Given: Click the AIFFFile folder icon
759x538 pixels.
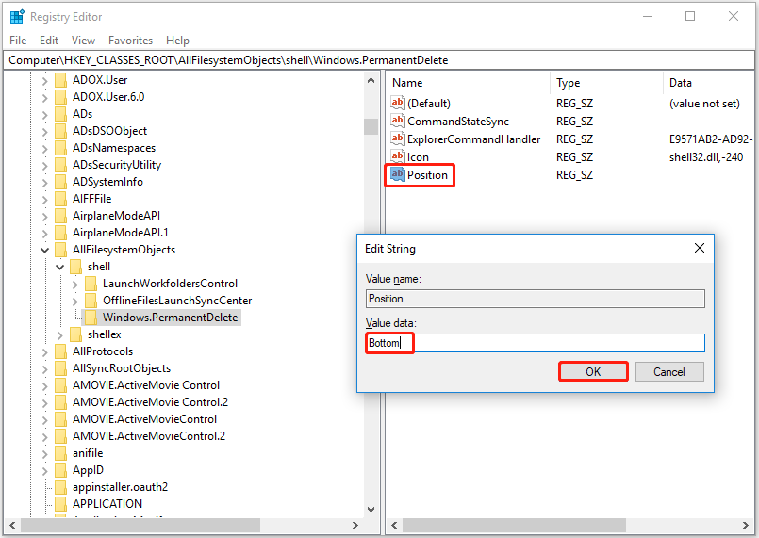Looking at the screenshot, I should pyautogui.click(x=61, y=199).
